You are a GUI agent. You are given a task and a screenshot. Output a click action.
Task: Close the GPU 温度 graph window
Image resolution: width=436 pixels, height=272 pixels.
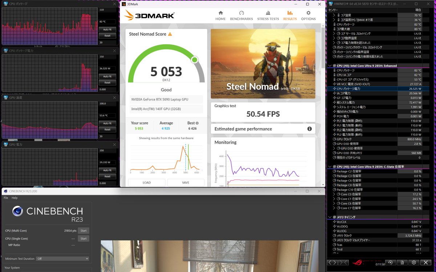[x=115, y=98]
